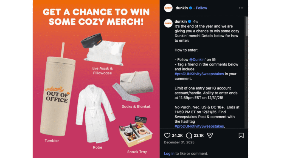
Task: Click the 23.1K comments count
Action: [199, 136]
